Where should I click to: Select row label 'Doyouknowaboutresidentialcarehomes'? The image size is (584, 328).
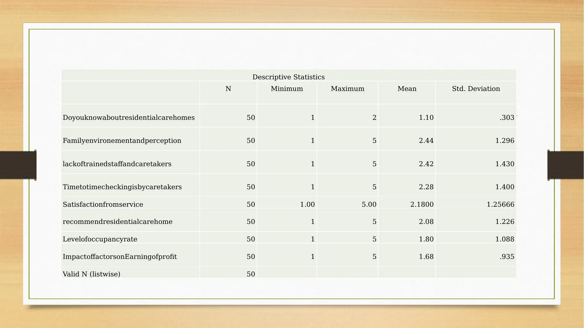[x=129, y=117]
